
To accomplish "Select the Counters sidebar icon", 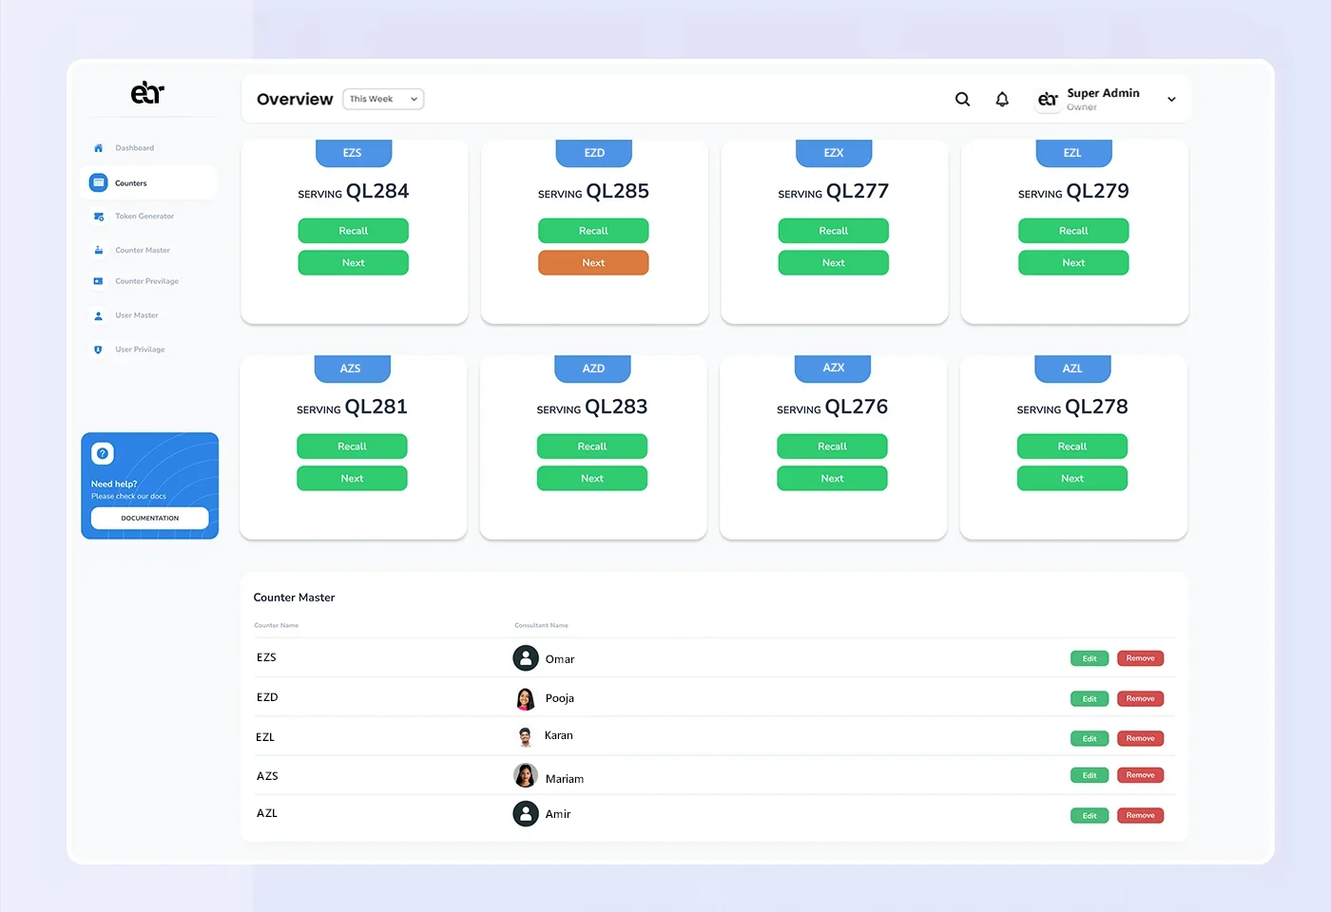I will point(99,182).
